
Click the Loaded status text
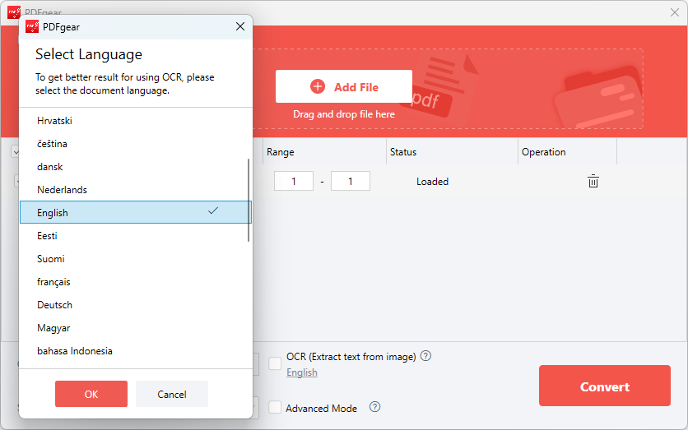point(432,182)
